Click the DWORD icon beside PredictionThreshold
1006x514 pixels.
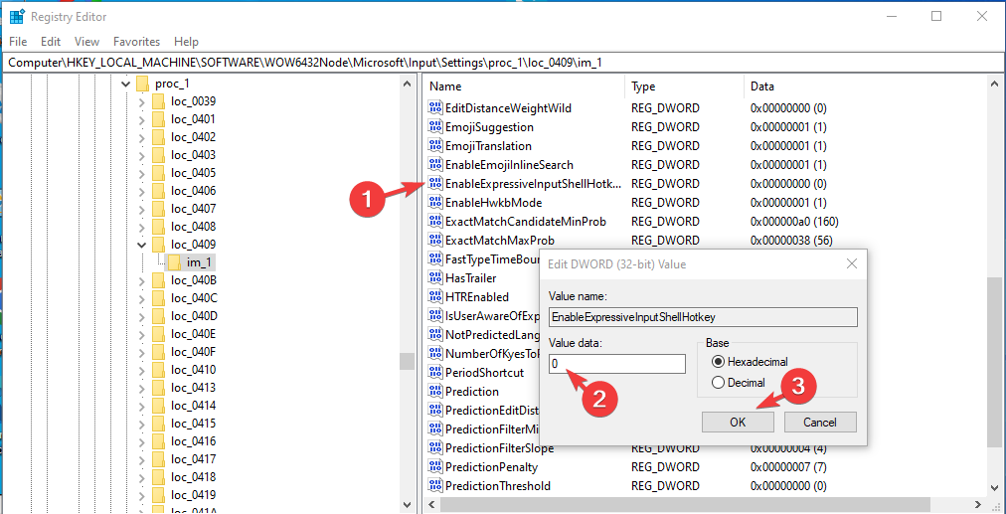(x=435, y=486)
